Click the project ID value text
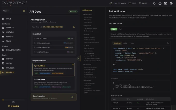Viewport: 176px width, 110px height. point(53,27)
